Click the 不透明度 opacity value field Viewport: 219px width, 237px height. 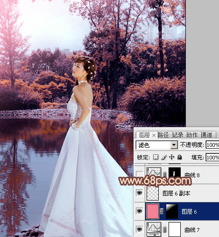click(x=212, y=145)
